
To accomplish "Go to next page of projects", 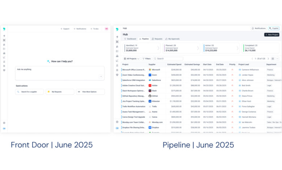I will pyautogui.click(x=268, y=59).
